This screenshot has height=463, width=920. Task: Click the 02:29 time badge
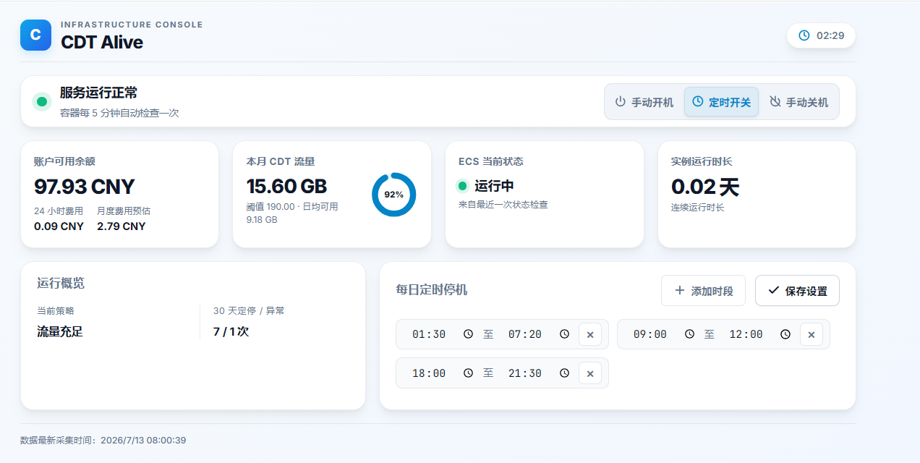point(821,35)
